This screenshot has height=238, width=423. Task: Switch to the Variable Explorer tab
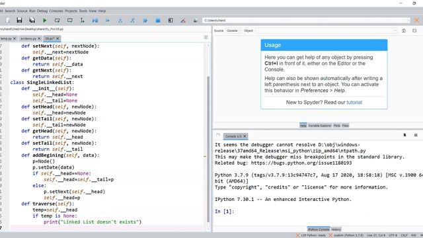point(320,126)
